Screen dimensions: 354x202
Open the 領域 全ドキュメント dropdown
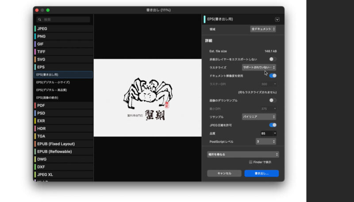point(263,29)
